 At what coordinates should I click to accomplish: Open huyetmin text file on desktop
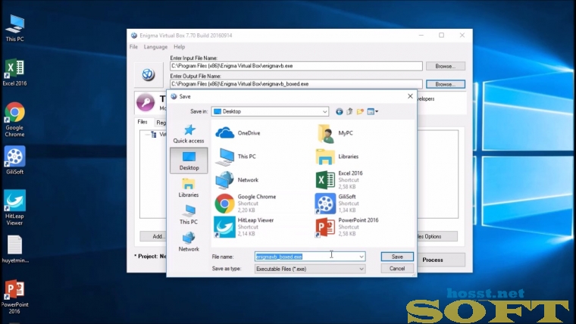(14, 250)
